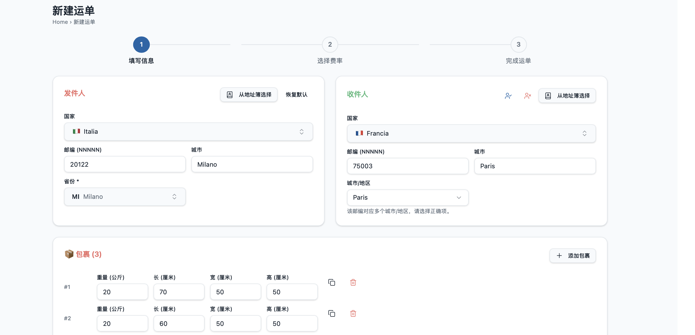Click recipient city field Paris
695x335 pixels.
pos(535,166)
